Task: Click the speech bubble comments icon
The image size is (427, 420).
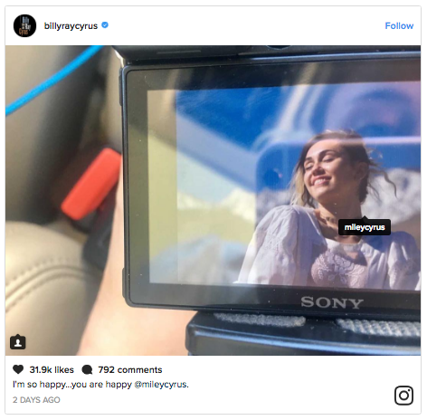Action: pos(87,369)
